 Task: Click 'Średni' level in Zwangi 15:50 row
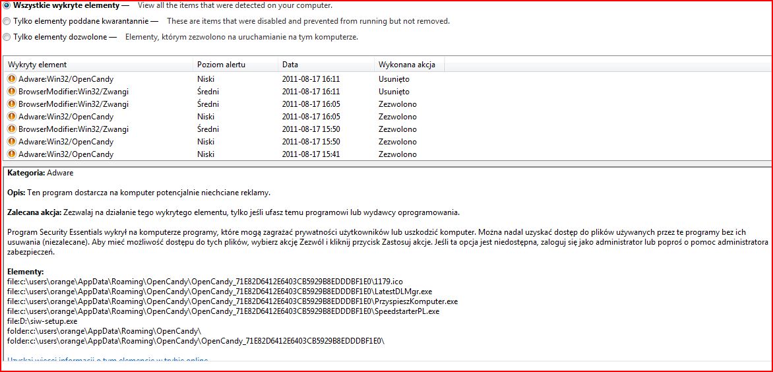point(208,129)
